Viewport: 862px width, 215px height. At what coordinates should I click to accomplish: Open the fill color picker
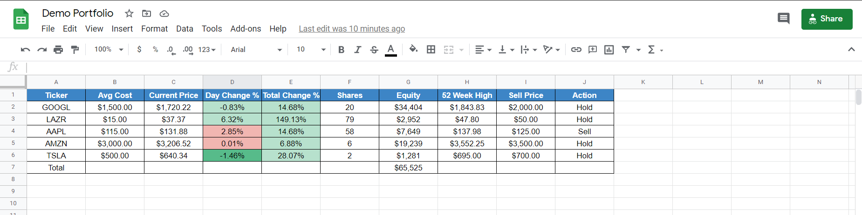[x=413, y=49]
